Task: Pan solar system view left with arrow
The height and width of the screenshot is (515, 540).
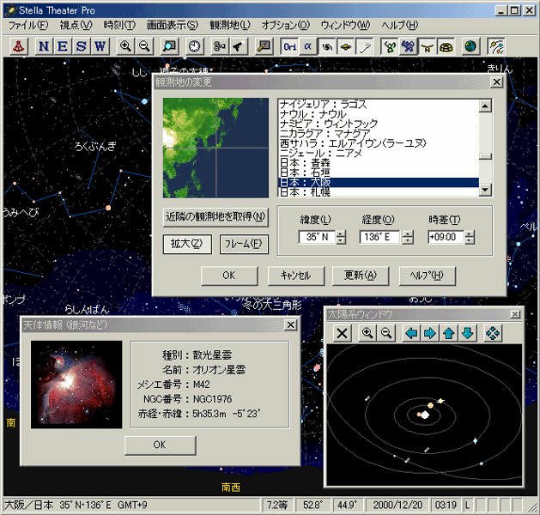Action: [x=411, y=333]
